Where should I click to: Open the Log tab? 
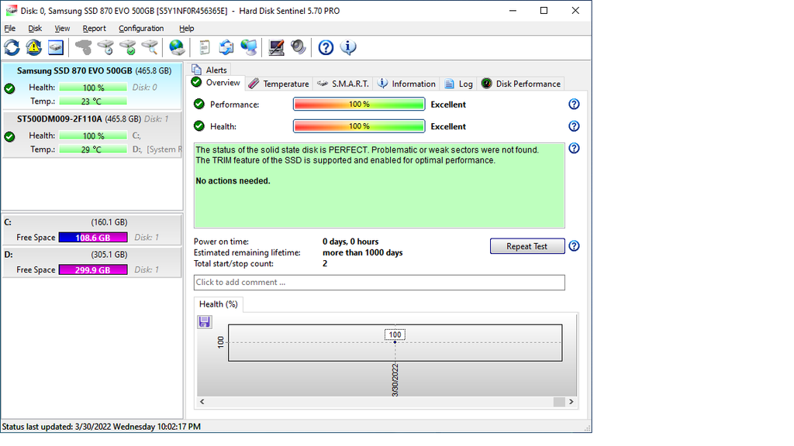(x=459, y=84)
